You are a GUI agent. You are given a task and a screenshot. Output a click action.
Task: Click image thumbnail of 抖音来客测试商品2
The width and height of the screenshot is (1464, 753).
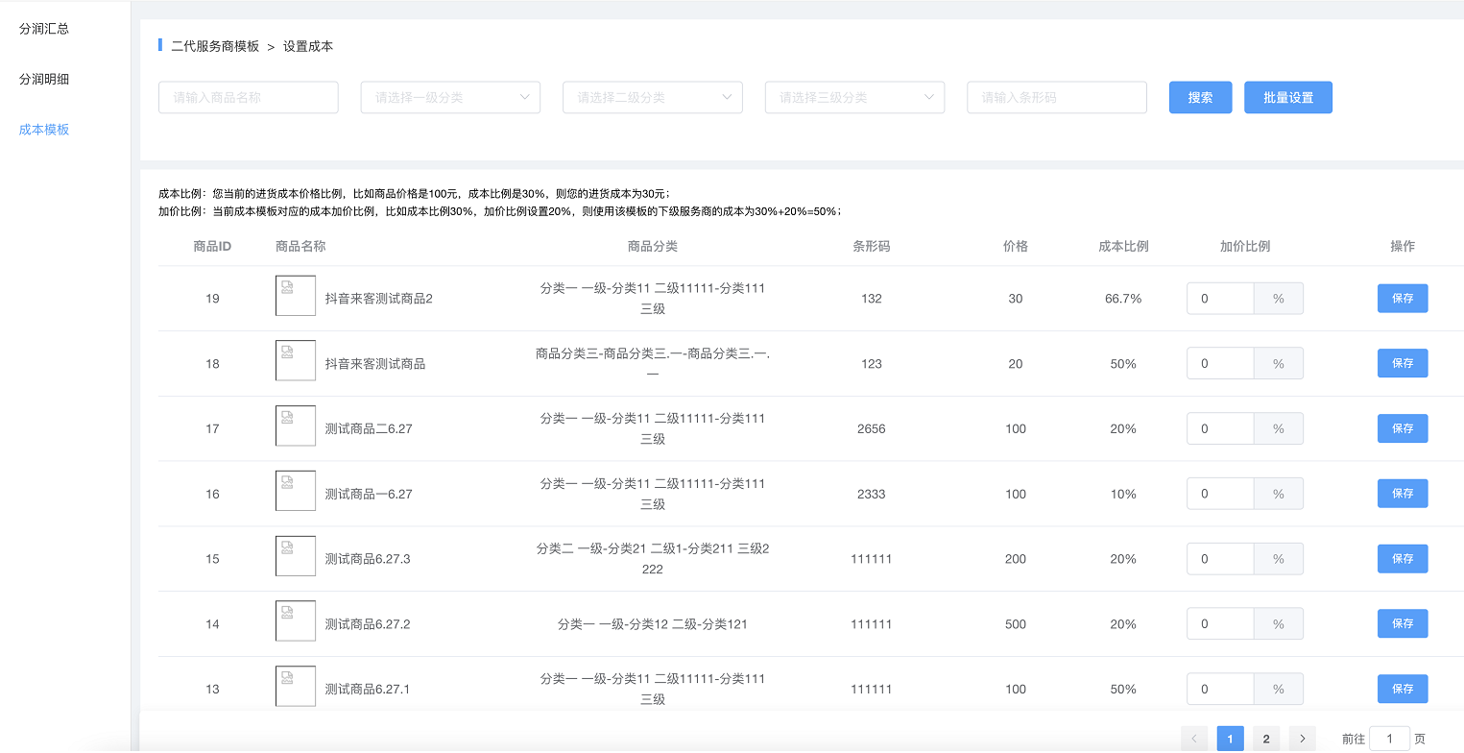click(x=295, y=296)
